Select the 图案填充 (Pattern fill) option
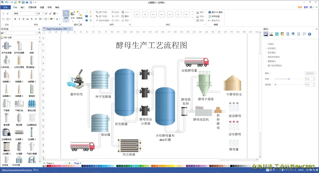This screenshot has height=173, width=319. point(272,61)
